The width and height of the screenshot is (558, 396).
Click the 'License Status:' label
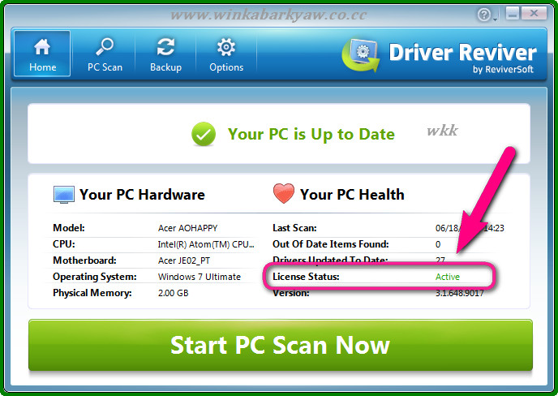click(306, 277)
